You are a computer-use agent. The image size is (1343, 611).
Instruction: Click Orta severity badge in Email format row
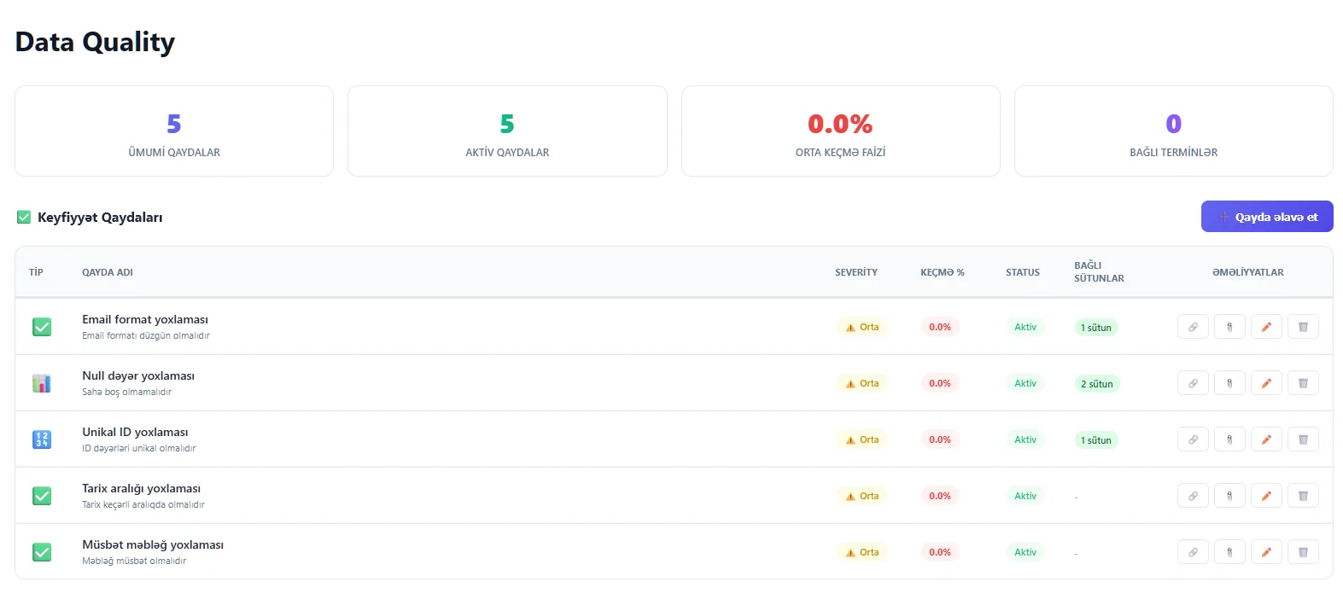861,327
